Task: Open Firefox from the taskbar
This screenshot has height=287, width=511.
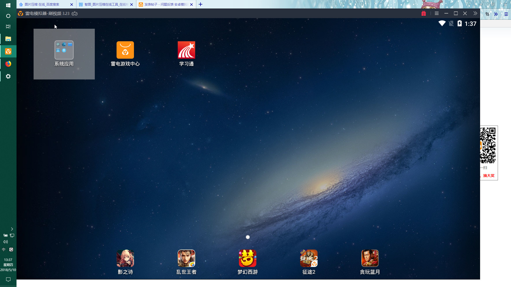Action: tap(8, 64)
